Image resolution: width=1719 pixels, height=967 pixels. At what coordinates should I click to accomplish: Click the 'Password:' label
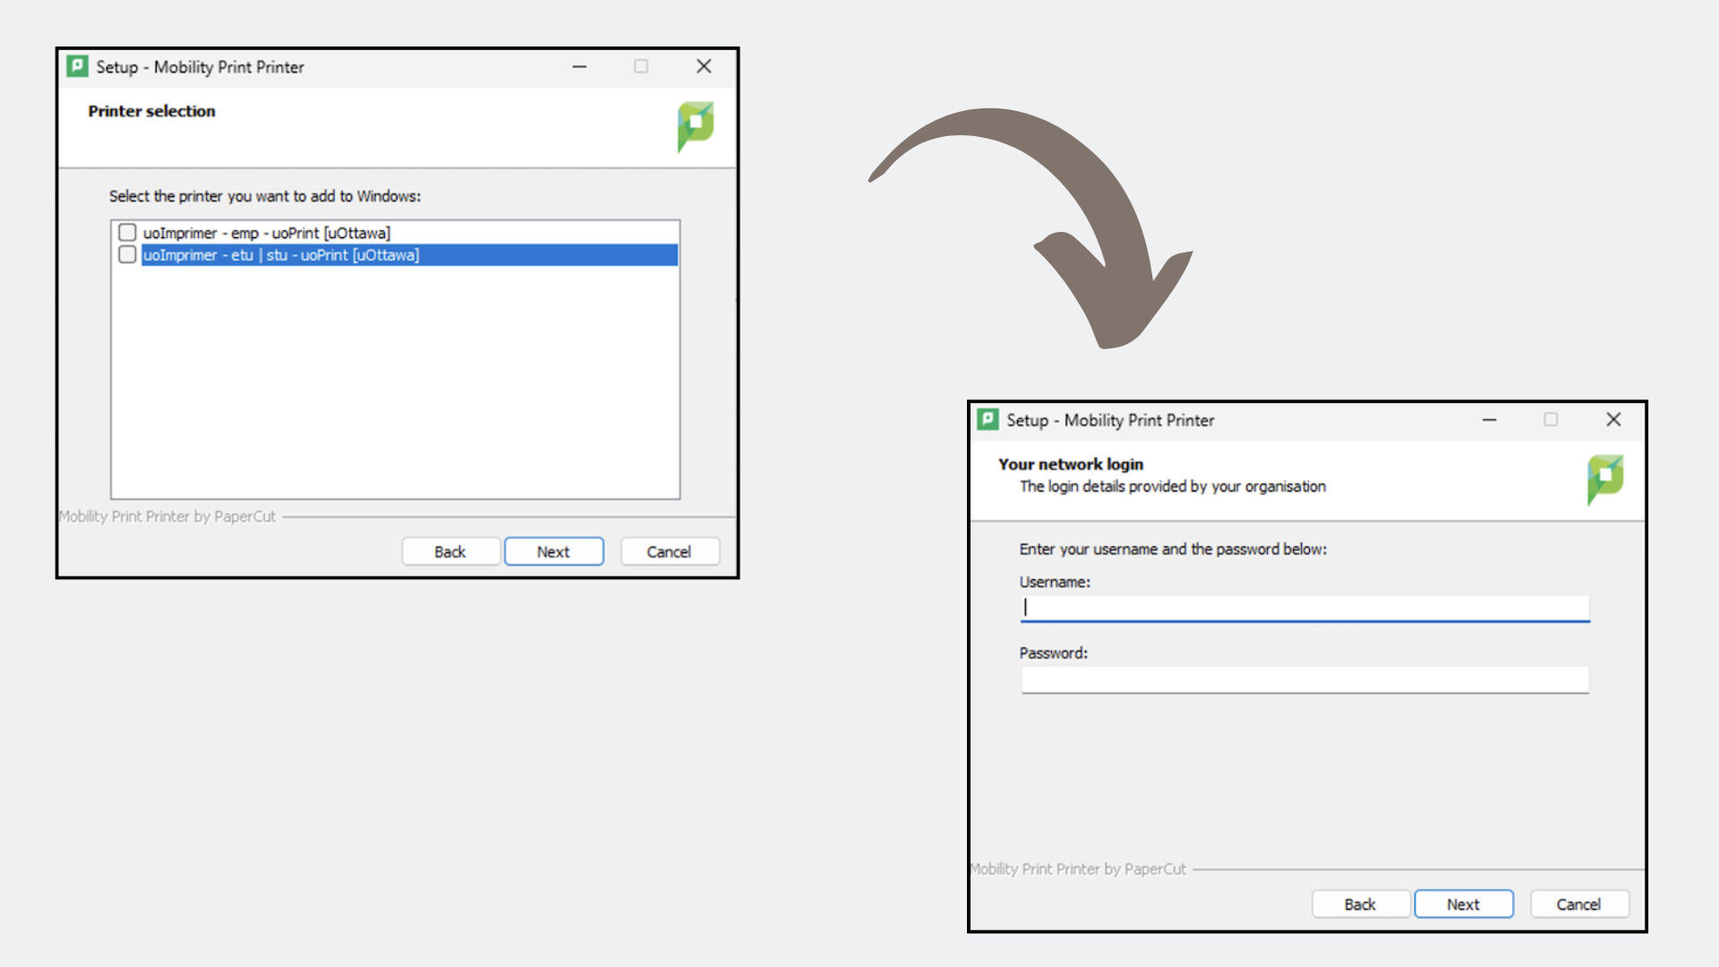click(1054, 653)
